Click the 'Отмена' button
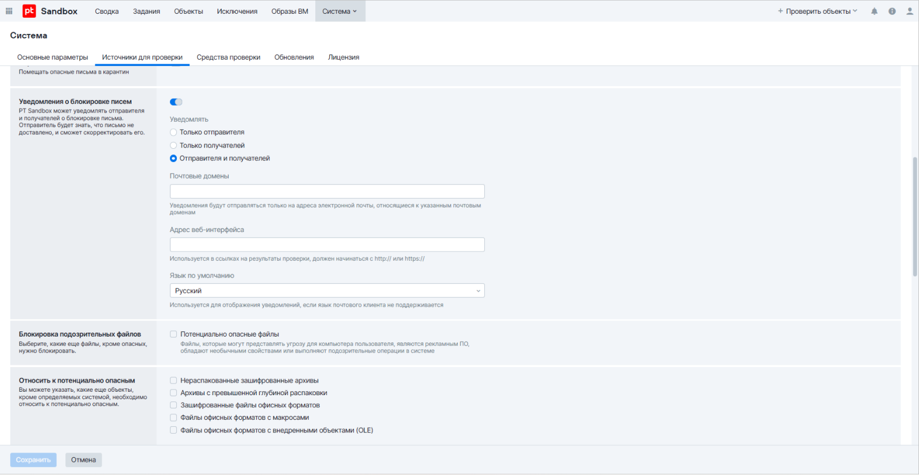Viewport: 919px width, 475px height. point(83,460)
